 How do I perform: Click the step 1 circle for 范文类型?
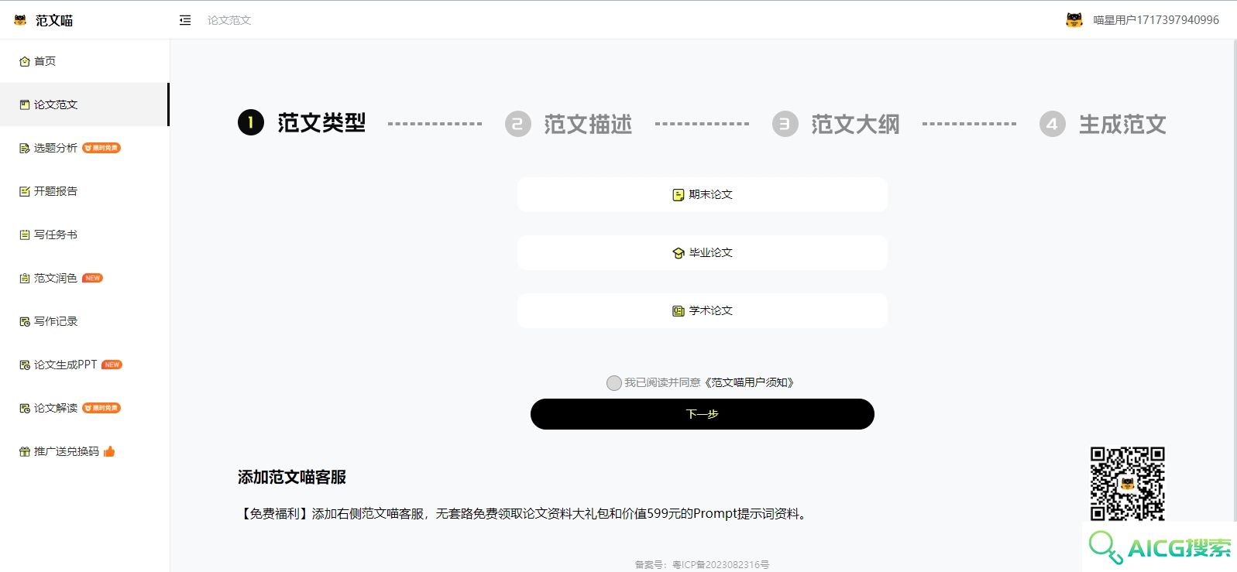point(251,122)
